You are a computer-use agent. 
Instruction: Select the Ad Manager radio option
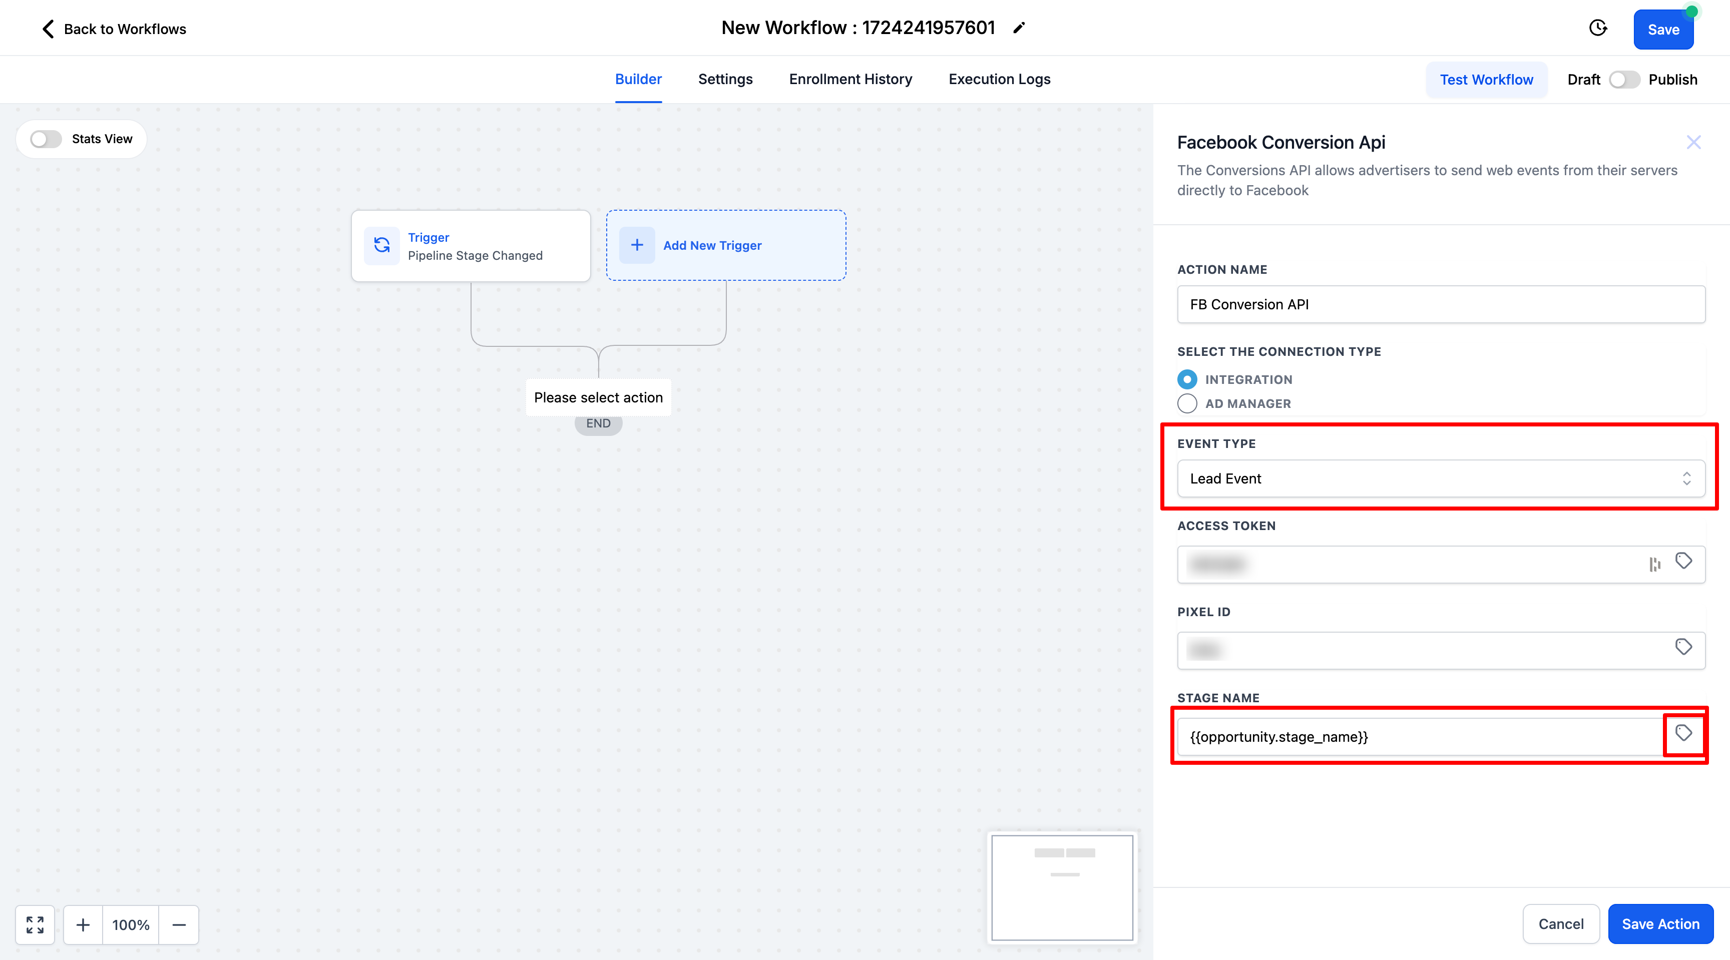(1187, 403)
